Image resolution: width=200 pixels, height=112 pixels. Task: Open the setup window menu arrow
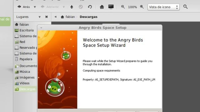click(x=41, y=28)
